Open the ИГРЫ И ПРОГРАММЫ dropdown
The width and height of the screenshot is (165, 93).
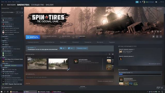click(8, 12)
